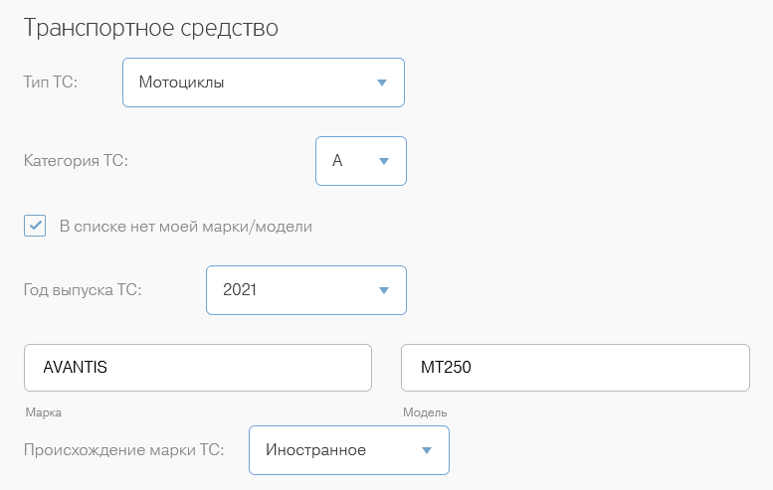This screenshot has width=773, height=490.
Task: Click the 'Происхождение марки ТС:' label
Action: click(x=123, y=450)
